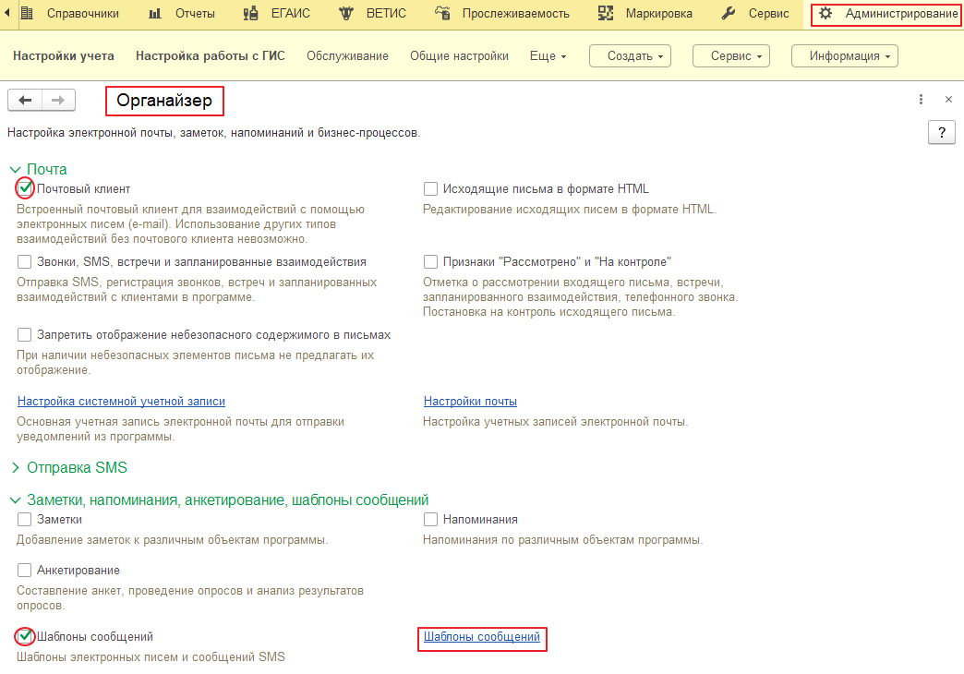
Task: Click the question mark help button
Action: click(x=941, y=132)
